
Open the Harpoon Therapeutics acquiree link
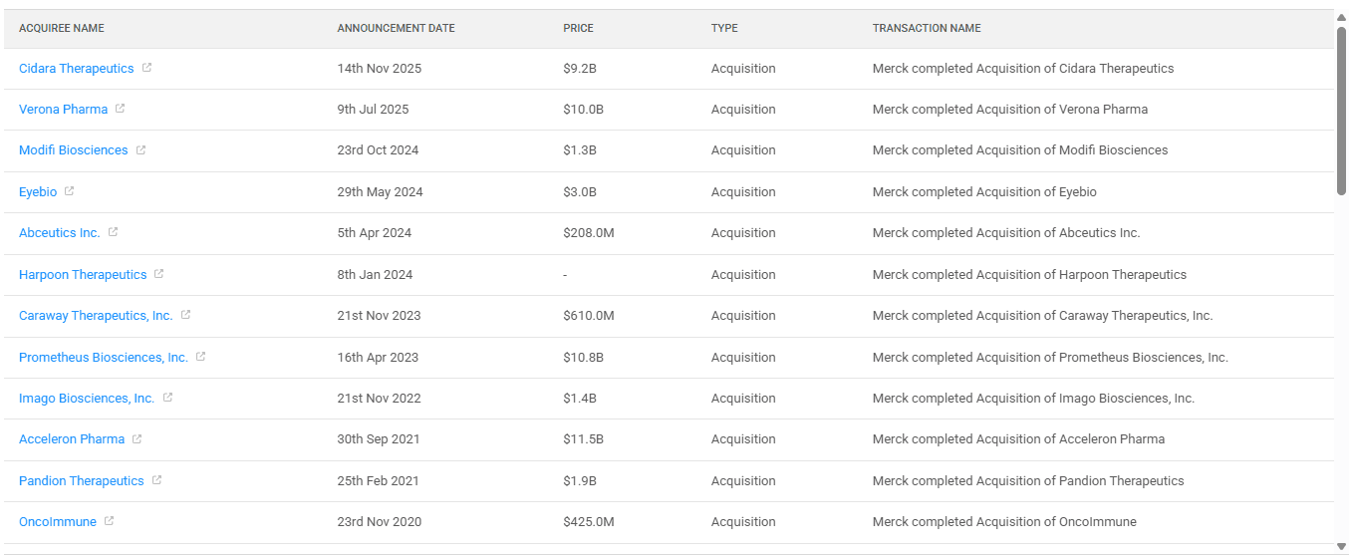click(x=83, y=275)
